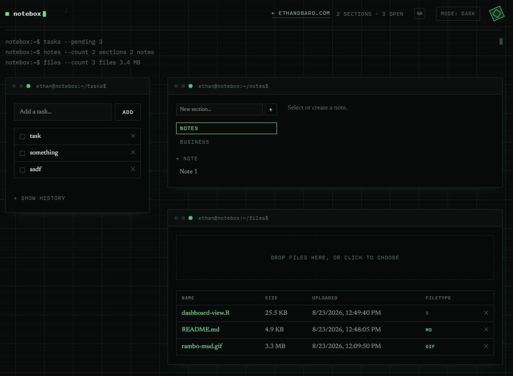Delete rambo-mud.gif using its X icon
513x376 pixels.
click(486, 346)
